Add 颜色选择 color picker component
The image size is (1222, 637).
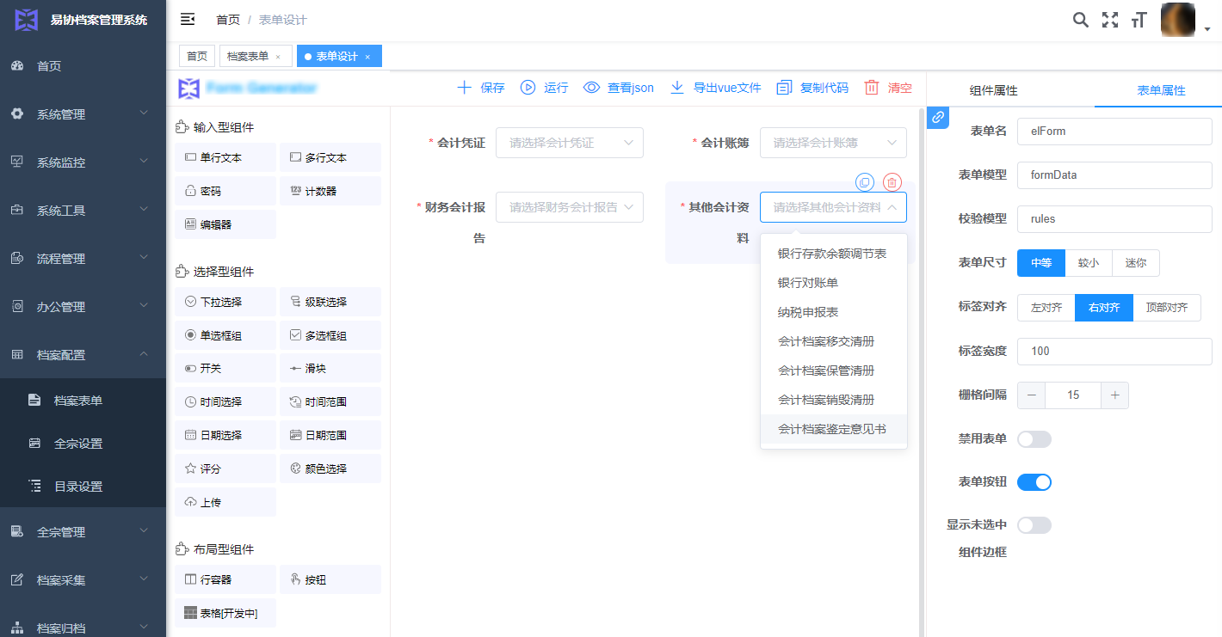(x=330, y=469)
